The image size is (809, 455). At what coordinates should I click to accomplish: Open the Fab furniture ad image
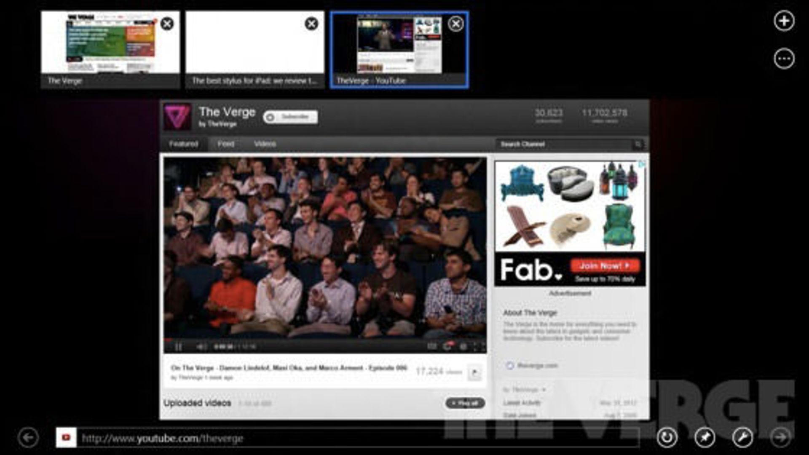pos(570,206)
